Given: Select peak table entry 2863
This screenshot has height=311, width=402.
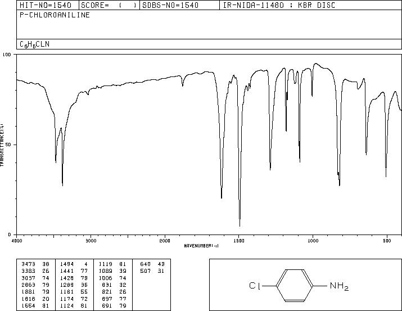Looking at the screenshot, I should [29, 285].
